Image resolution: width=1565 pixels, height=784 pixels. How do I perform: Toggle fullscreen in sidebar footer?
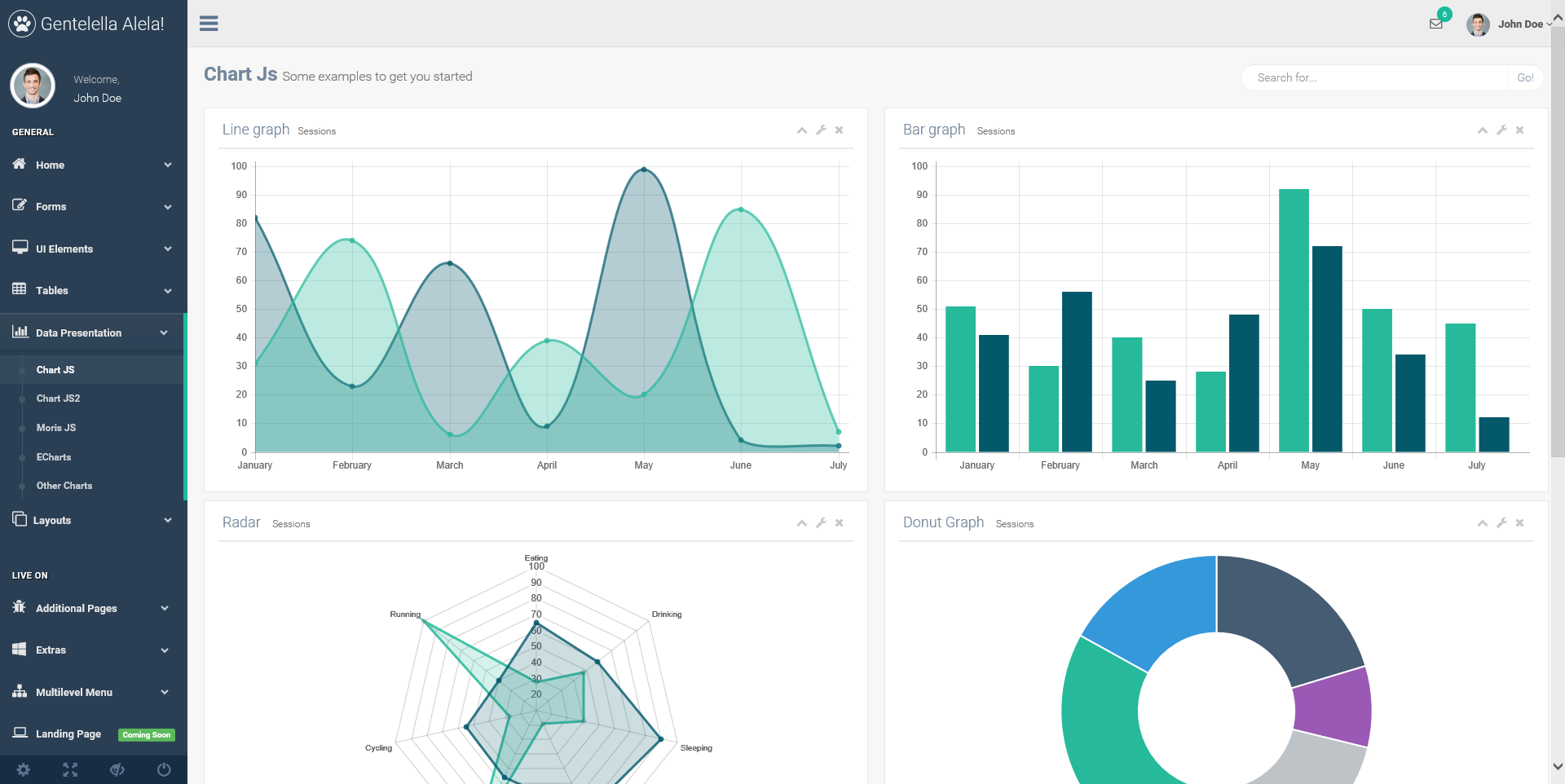[70, 769]
